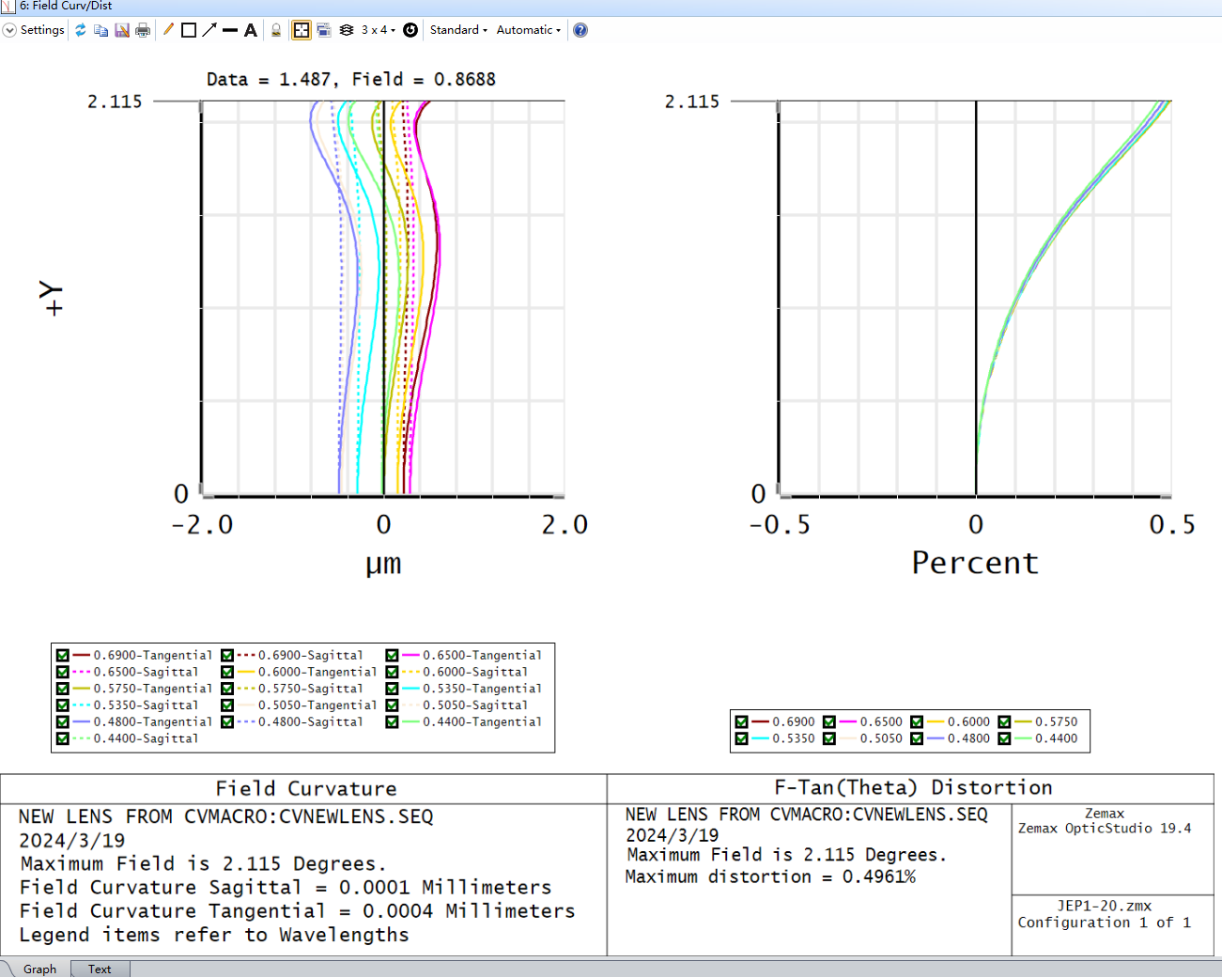The width and height of the screenshot is (1222, 977).
Task: Uncheck 0.6000-Sagittal legend checkbox
Action: click(393, 673)
